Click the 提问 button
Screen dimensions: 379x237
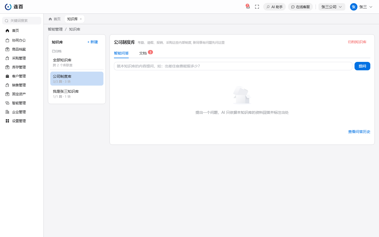pos(362,66)
